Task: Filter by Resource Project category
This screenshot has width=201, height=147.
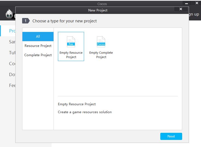Action: click(x=38, y=46)
